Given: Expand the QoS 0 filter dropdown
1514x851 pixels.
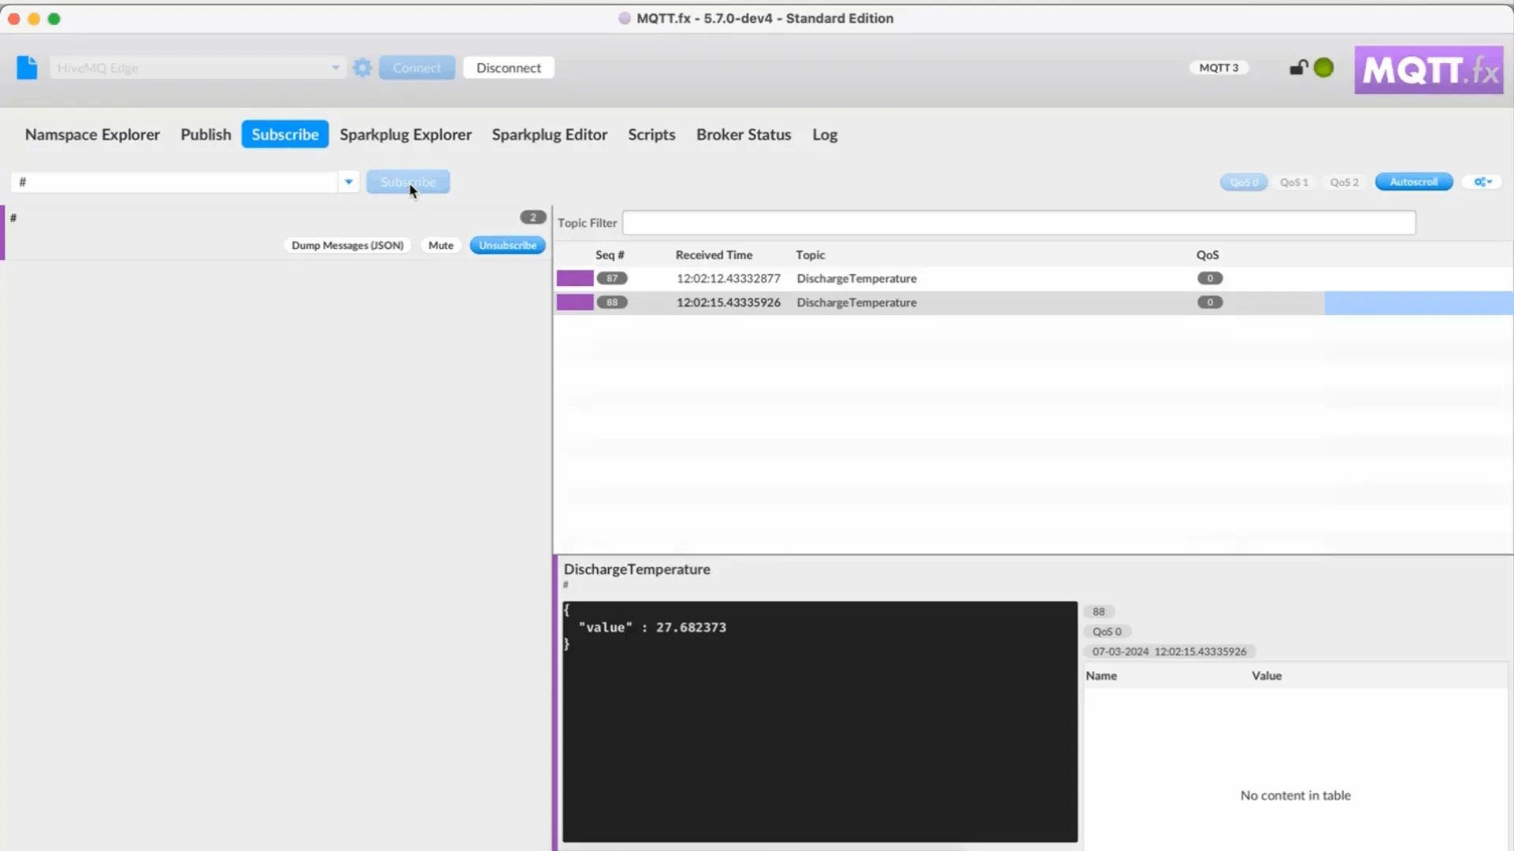Looking at the screenshot, I should (1244, 182).
